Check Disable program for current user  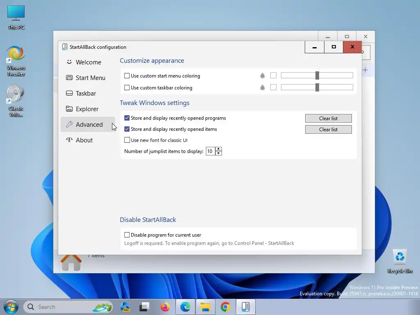tap(127, 235)
